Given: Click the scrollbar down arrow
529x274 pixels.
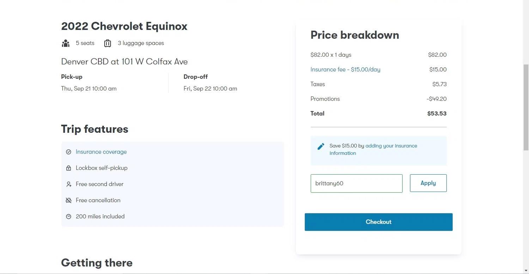Looking at the screenshot, I should click(x=526, y=271).
